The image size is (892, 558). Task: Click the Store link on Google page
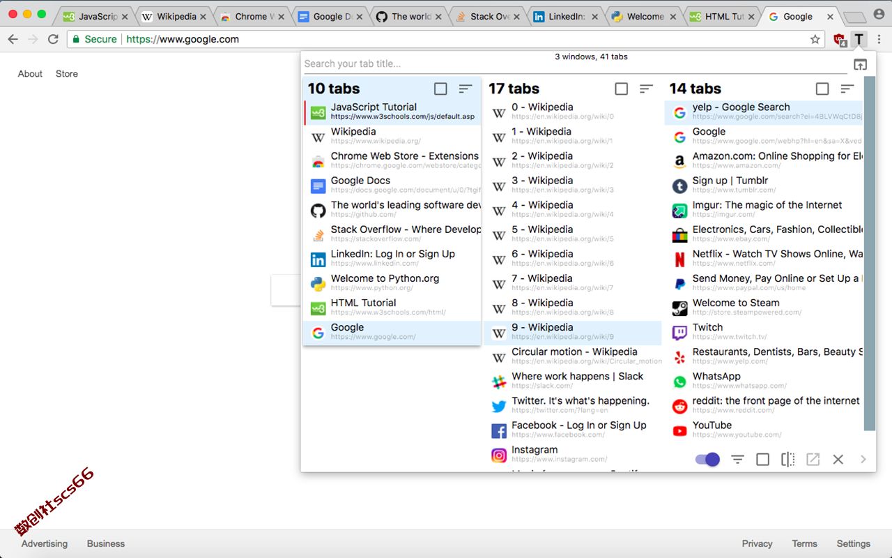pyautogui.click(x=67, y=73)
